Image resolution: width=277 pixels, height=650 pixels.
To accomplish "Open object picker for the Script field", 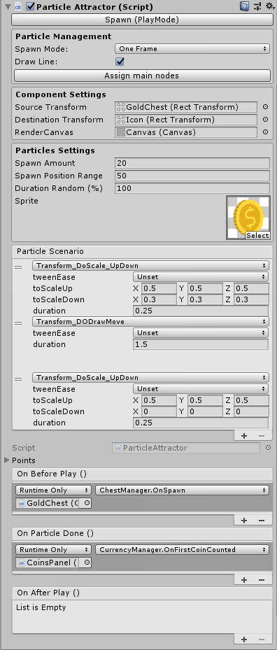I will (x=268, y=448).
